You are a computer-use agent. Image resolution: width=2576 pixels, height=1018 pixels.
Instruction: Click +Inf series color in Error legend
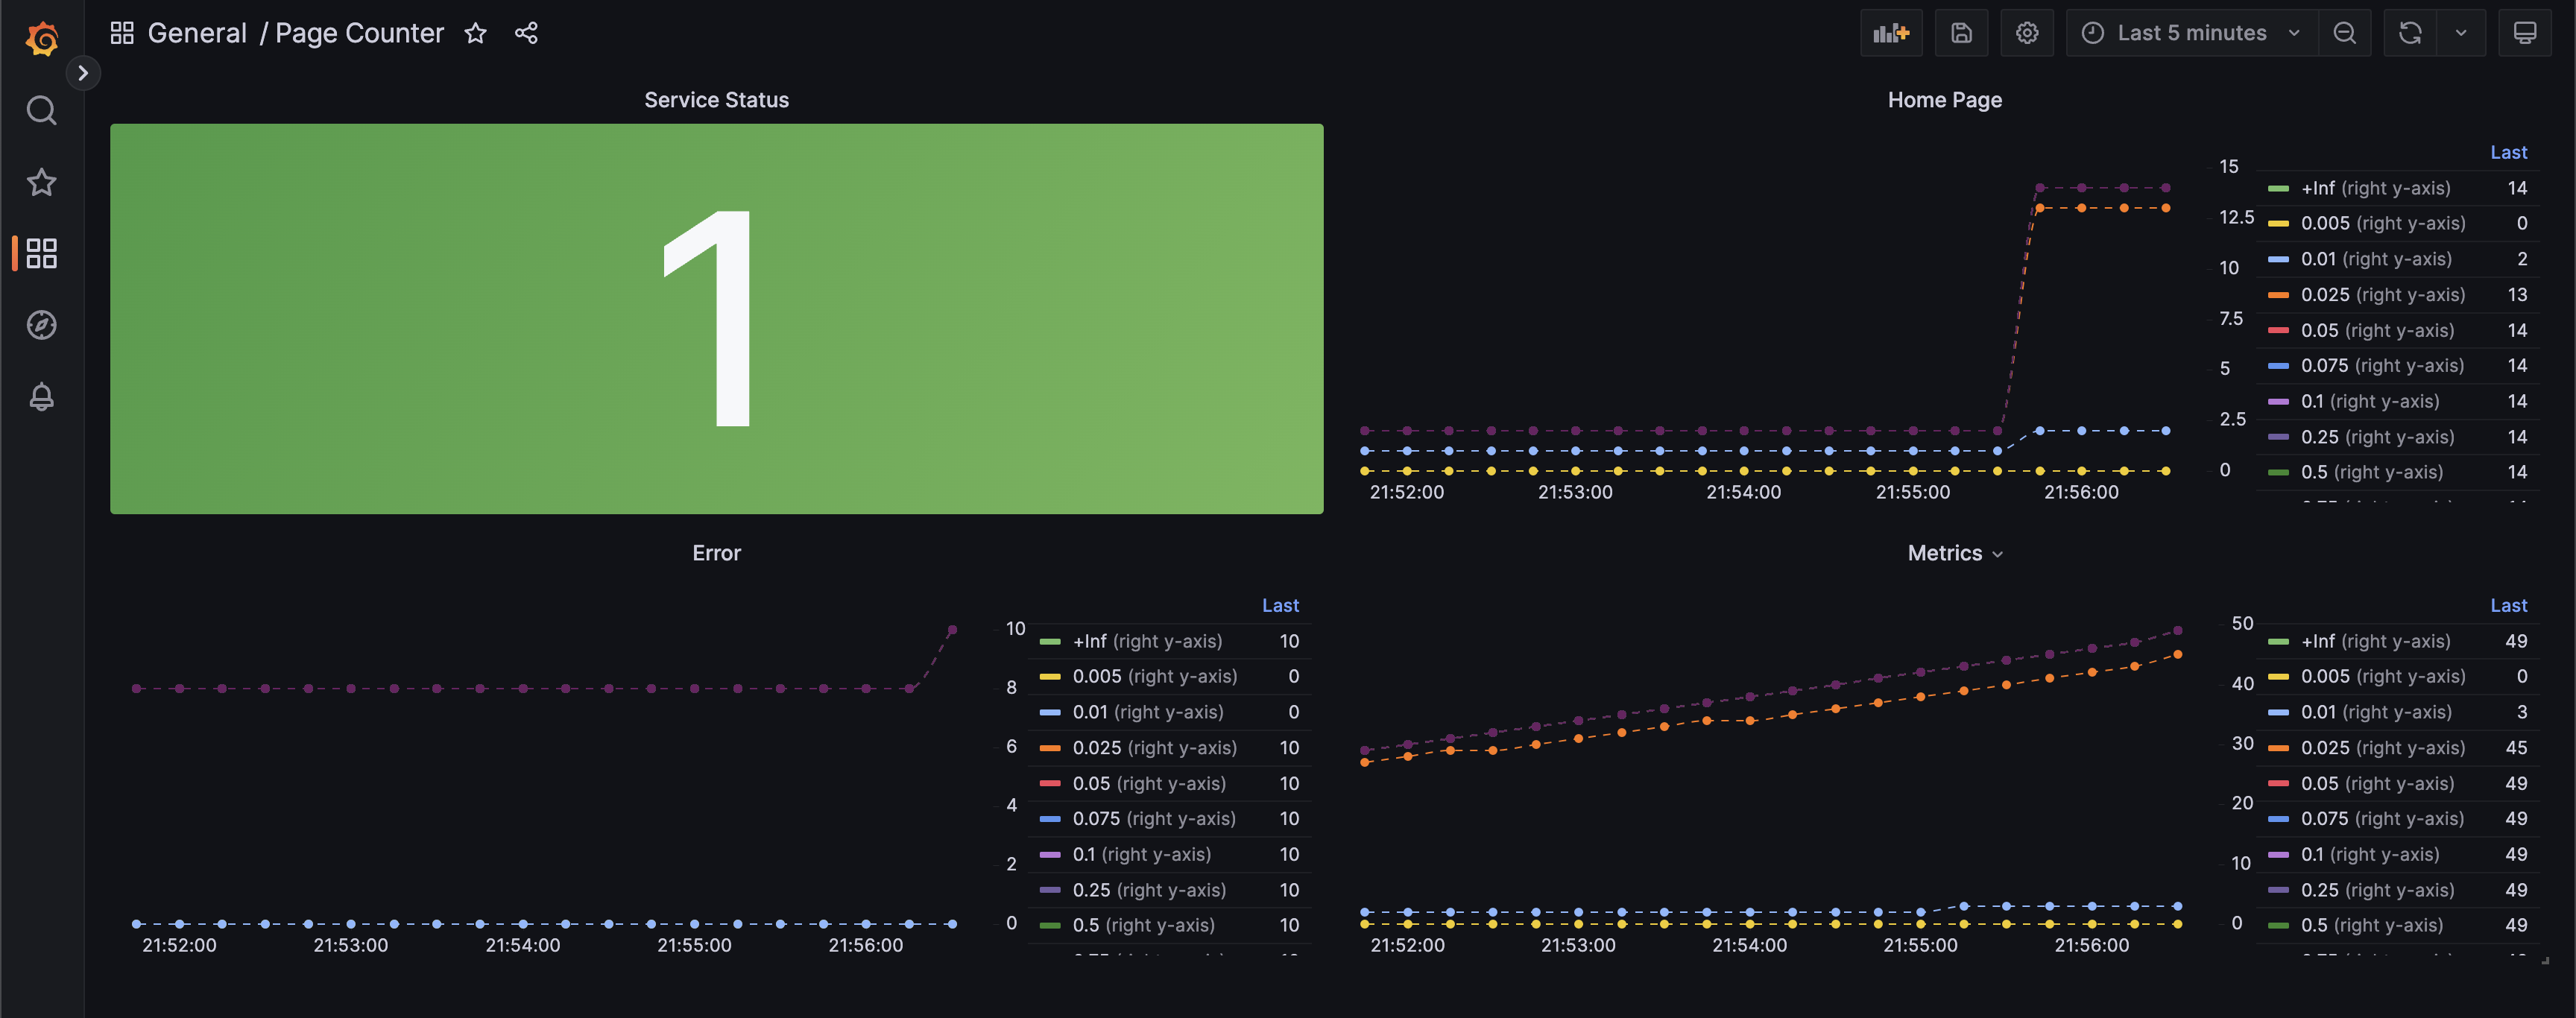[x=1050, y=642]
